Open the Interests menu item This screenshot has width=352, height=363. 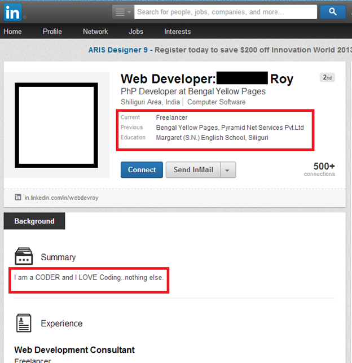coord(177,32)
